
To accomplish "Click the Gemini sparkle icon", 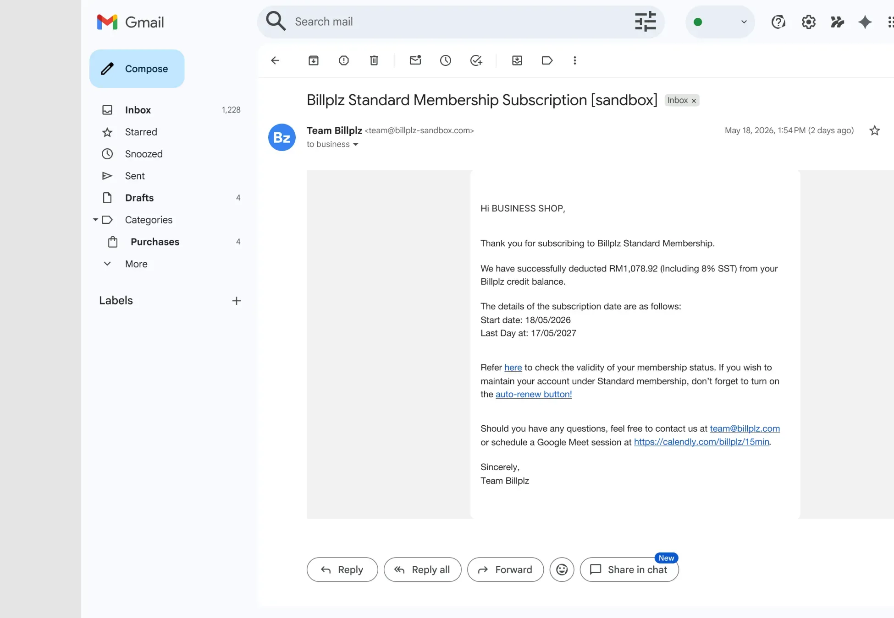I will [x=865, y=22].
